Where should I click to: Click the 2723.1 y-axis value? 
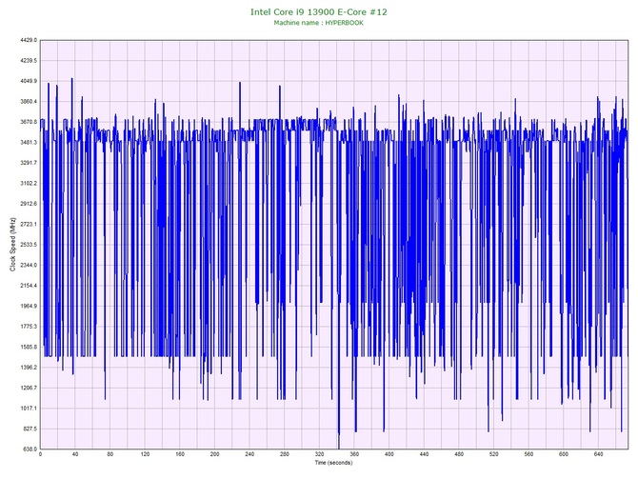(29, 224)
